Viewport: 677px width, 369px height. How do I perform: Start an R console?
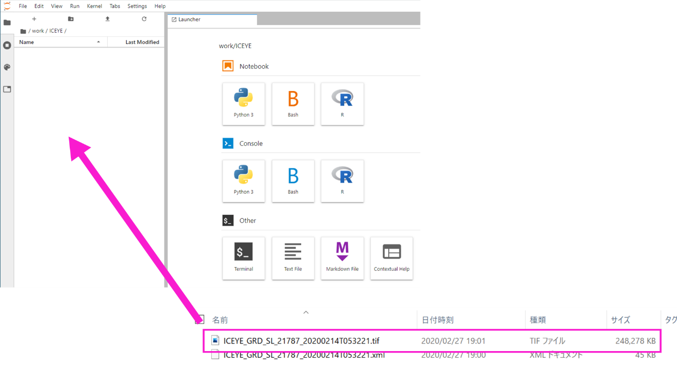pos(342,181)
